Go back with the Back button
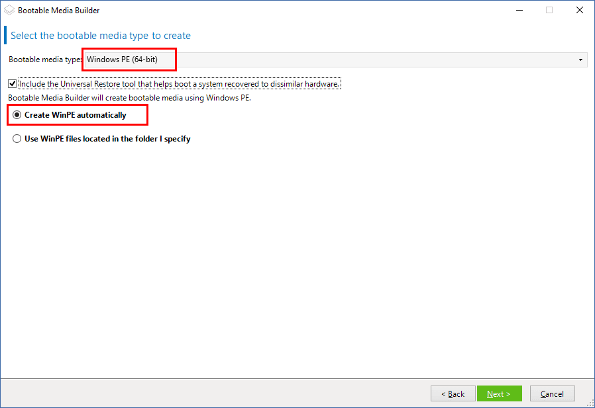This screenshot has height=408, width=595. (453, 394)
